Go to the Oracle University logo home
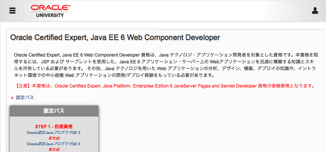 tap(51, 11)
